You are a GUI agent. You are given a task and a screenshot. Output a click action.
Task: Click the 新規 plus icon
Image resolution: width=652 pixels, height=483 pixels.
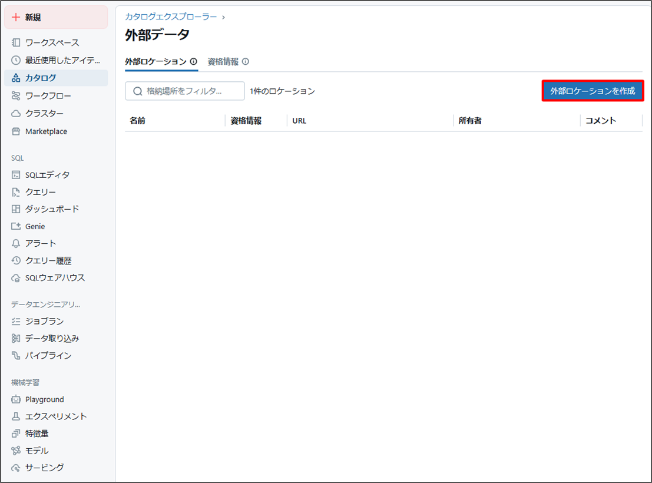16,18
